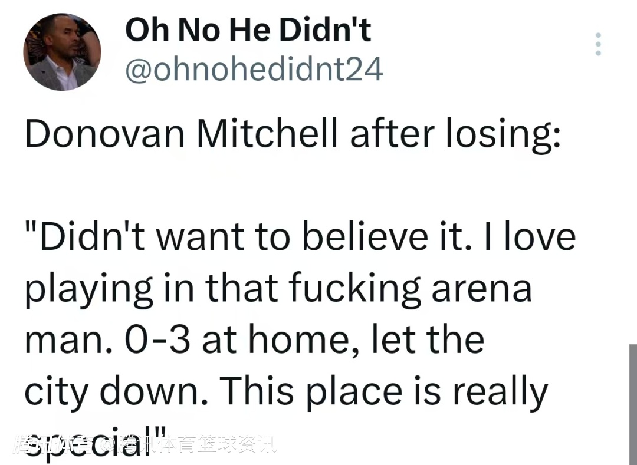
Task: Open the tweet's three-dot more menu
Action: (x=598, y=44)
